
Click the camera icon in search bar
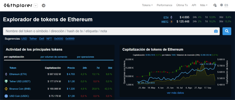[x=216, y=31]
